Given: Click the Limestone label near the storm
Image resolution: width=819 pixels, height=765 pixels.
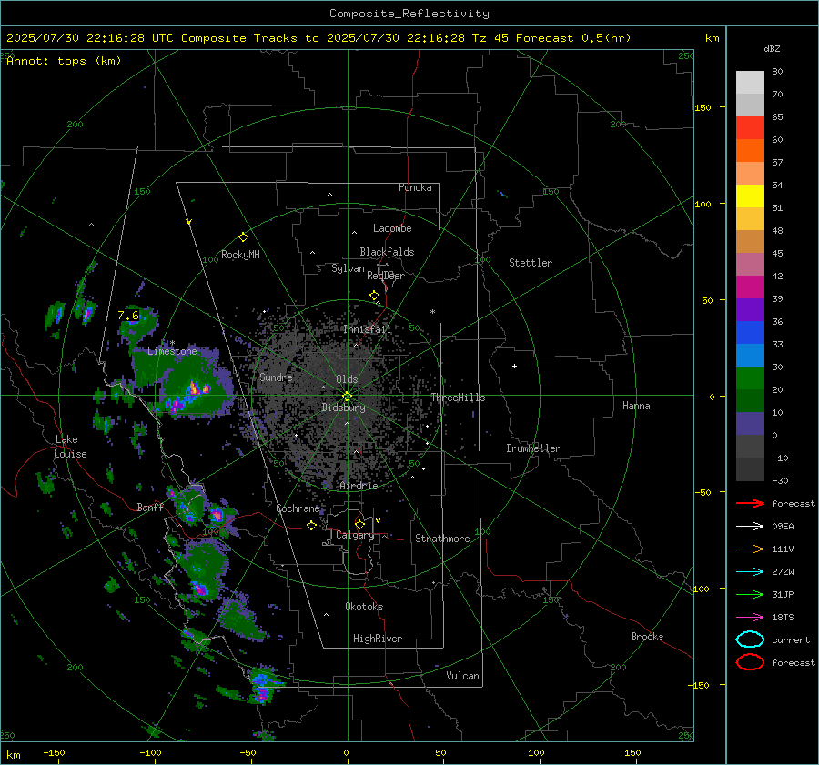Looking at the screenshot, I should click(x=172, y=351).
